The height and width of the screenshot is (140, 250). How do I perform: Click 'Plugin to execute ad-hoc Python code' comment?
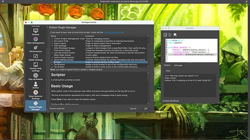point(102,62)
